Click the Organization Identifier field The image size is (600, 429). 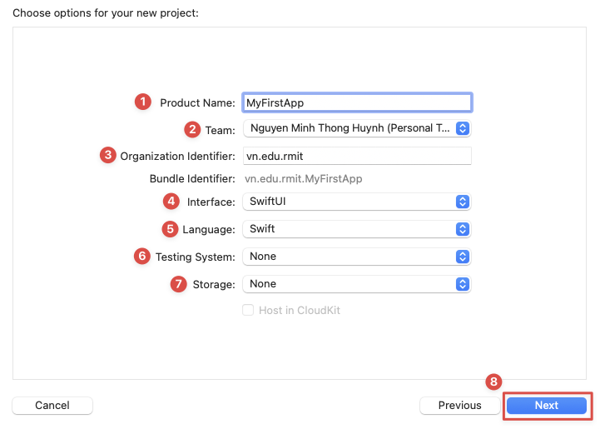[357, 156]
